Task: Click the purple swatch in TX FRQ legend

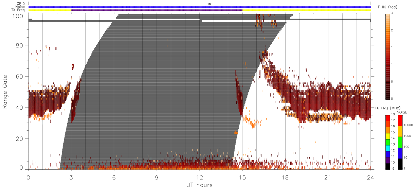Action: click(x=388, y=159)
